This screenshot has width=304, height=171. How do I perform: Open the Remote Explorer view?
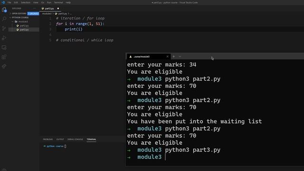4,47
